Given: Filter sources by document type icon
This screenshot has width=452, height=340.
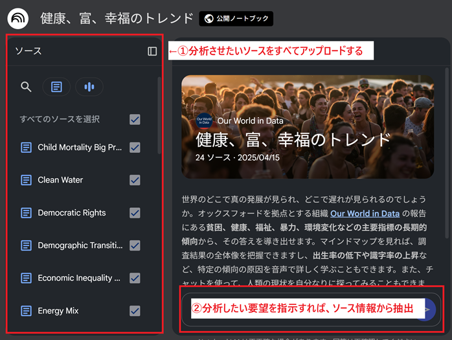Looking at the screenshot, I should click(x=56, y=87).
